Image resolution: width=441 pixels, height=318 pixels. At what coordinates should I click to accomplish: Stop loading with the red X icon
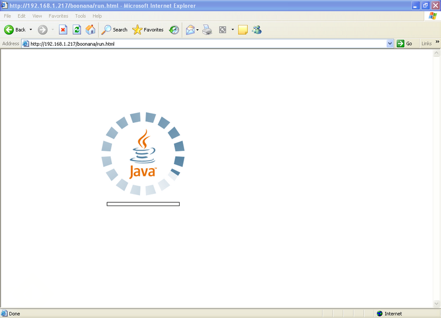(63, 30)
